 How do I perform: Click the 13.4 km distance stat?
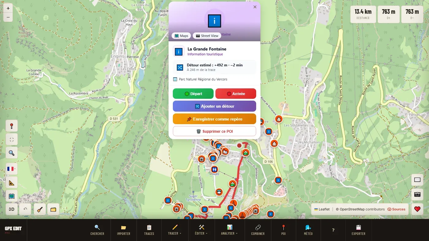(363, 14)
